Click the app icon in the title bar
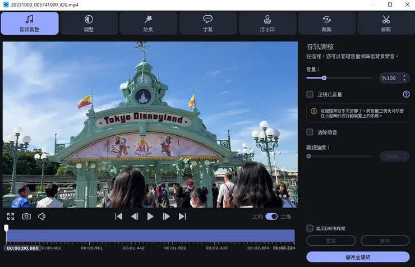 click(6, 4)
